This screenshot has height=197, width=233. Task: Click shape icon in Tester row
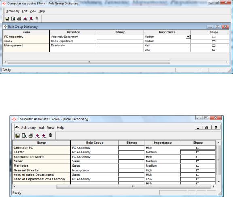197,152
